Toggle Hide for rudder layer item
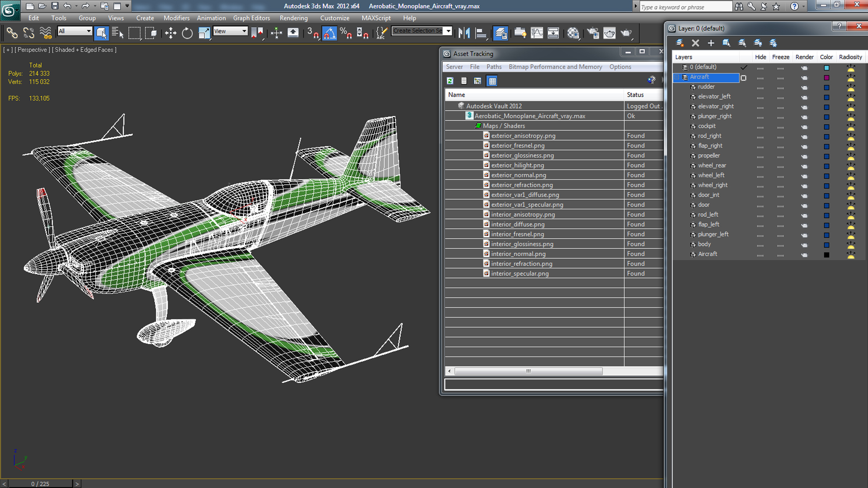This screenshot has width=868, height=488. point(760,87)
